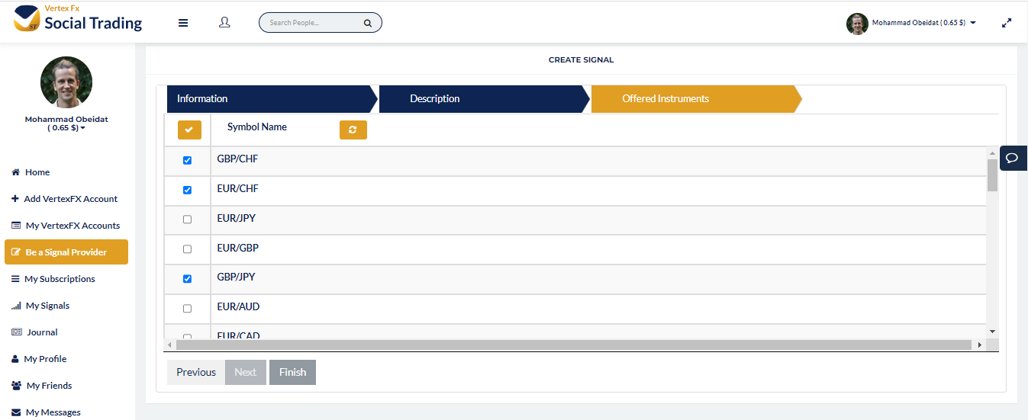This screenshot has height=420, width=1028.
Task: Toggle fullscreen with the expand arrows icon
Action: click(x=1007, y=23)
